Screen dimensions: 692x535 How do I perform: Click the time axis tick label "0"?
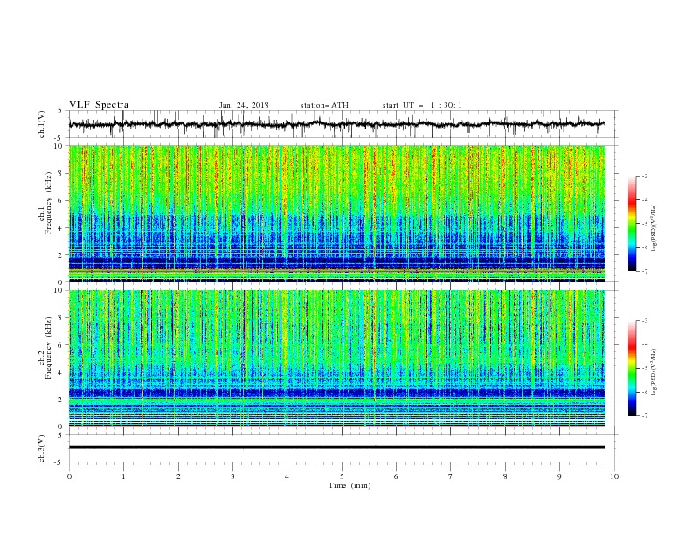click(69, 476)
